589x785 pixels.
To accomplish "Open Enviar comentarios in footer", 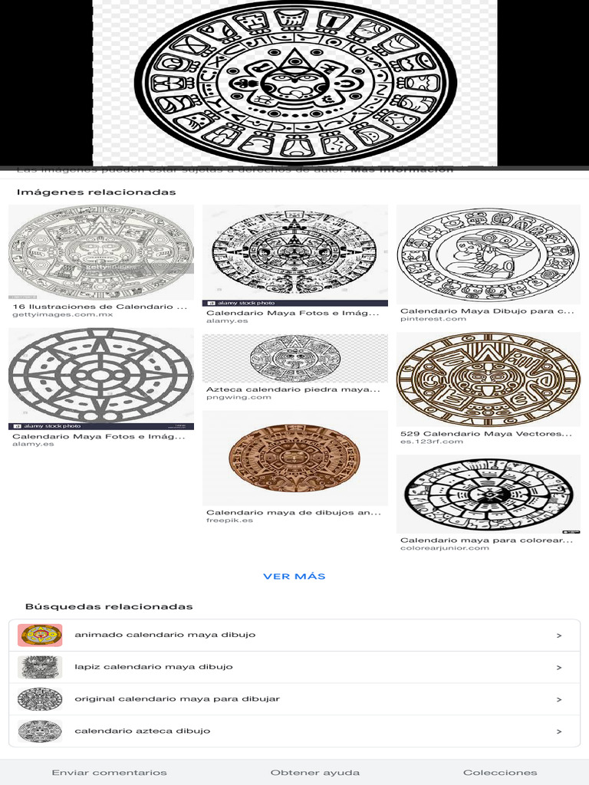I will 109,773.
